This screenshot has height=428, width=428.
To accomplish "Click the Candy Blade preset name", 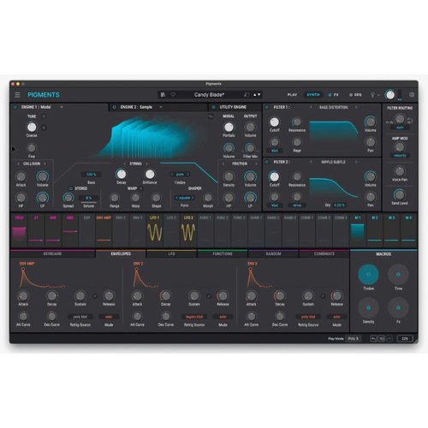I will [209, 95].
